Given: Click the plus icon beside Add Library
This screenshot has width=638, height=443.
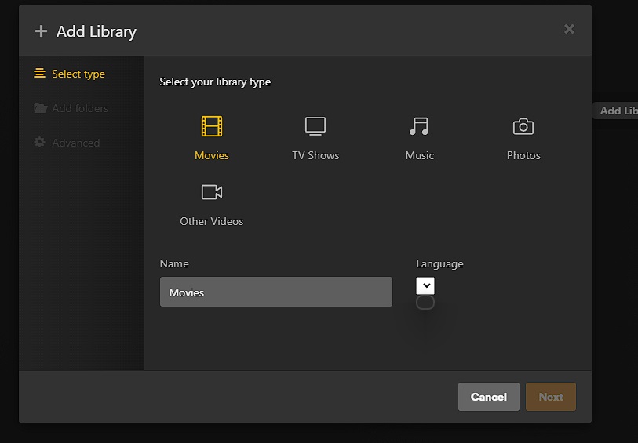Looking at the screenshot, I should (41, 31).
